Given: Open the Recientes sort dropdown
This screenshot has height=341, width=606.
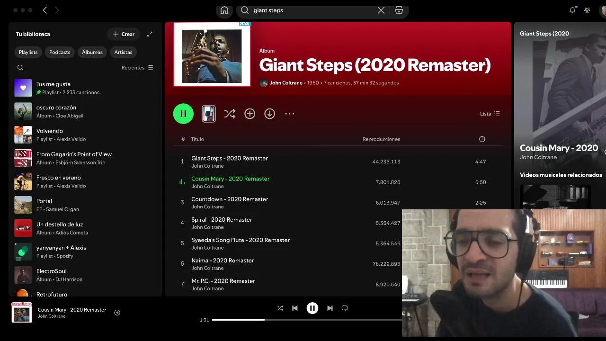Looking at the screenshot, I should point(137,68).
